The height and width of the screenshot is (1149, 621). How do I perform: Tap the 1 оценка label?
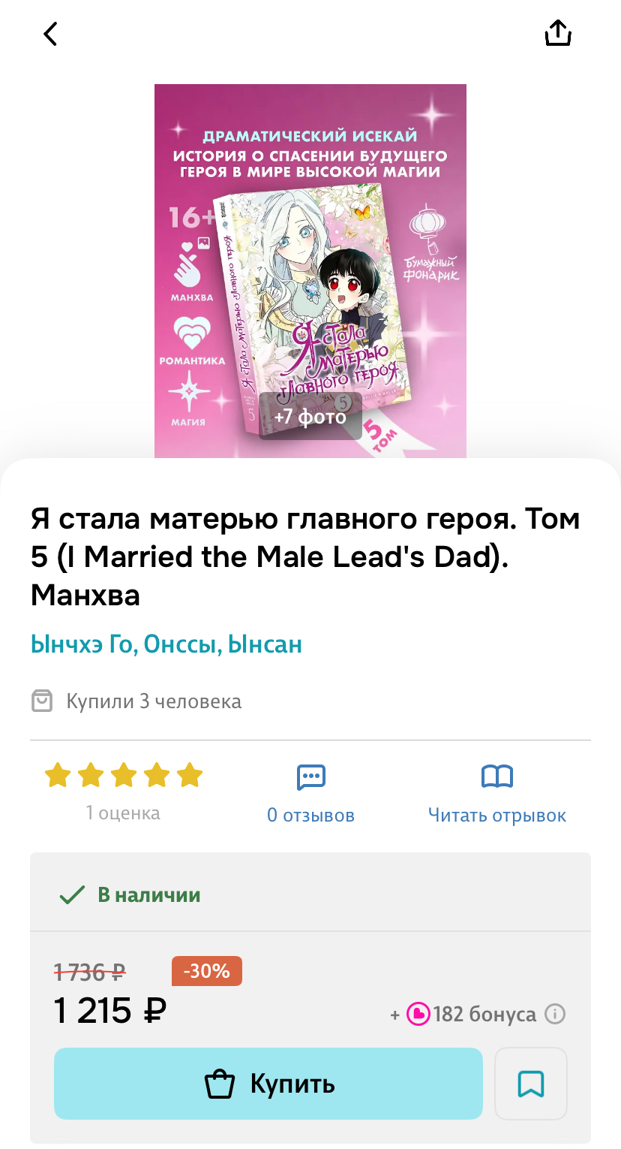[123, 813]
